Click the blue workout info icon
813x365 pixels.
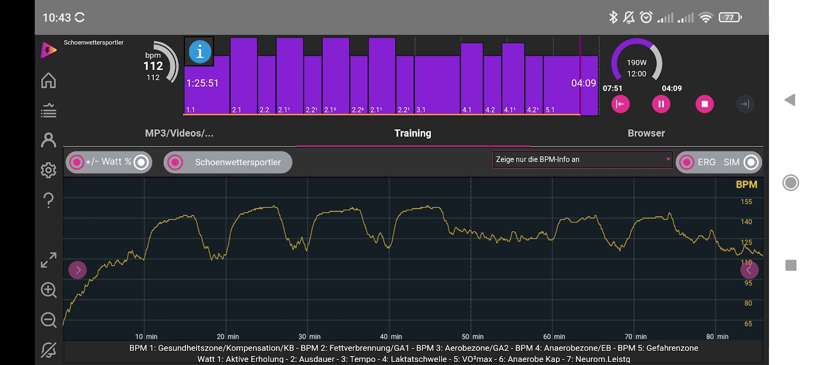point(199,52)
